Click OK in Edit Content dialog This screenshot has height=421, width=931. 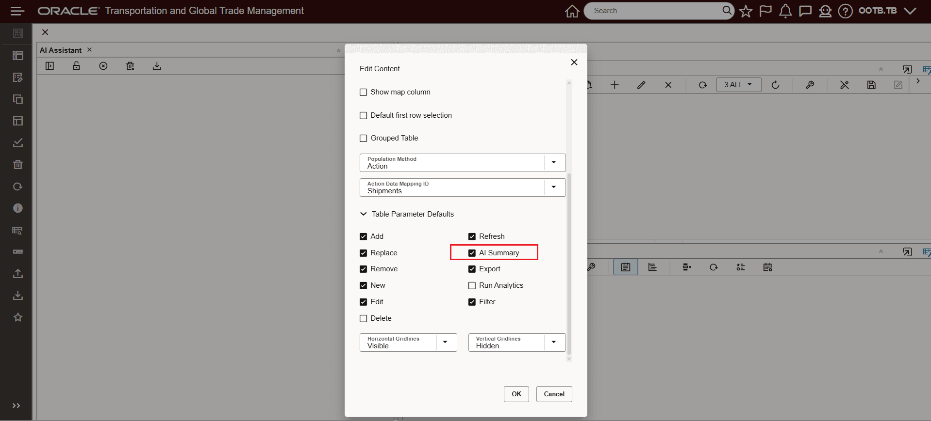[x=516, y=394]
